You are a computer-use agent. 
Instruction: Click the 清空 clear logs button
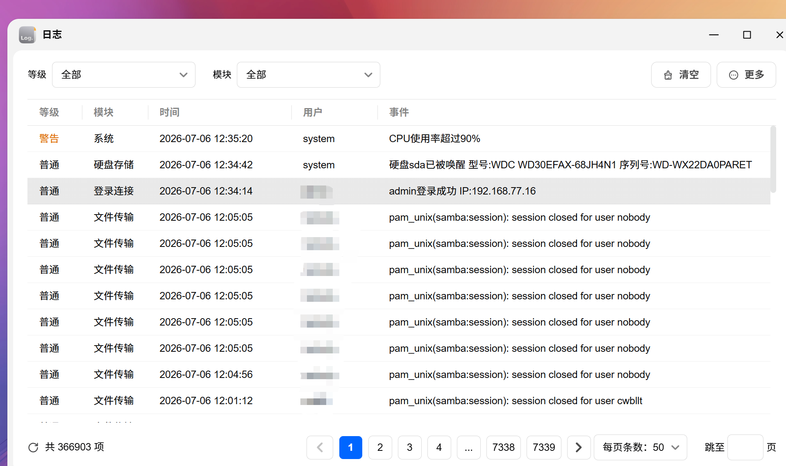click(x=681, y=75)
